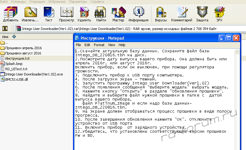Select file BMC51xUSB.dll
246x150 pixels.
point(16,79)
